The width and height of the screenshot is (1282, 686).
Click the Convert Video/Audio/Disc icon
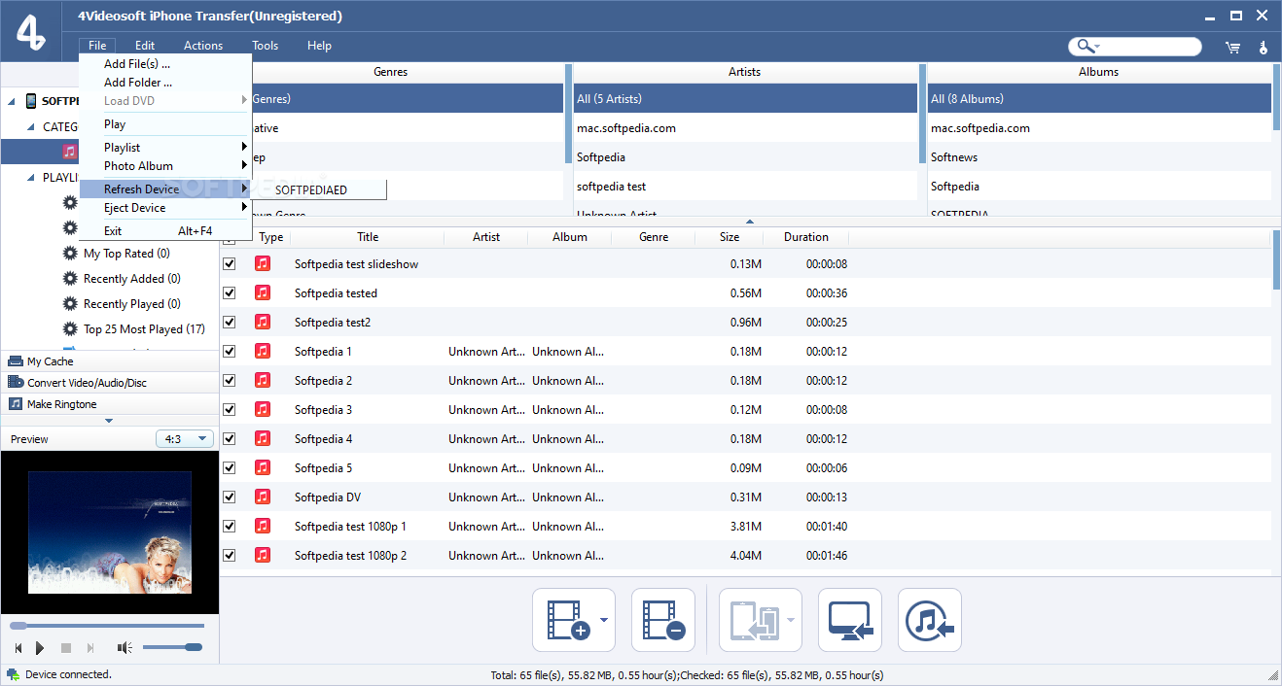coord(16,383)
